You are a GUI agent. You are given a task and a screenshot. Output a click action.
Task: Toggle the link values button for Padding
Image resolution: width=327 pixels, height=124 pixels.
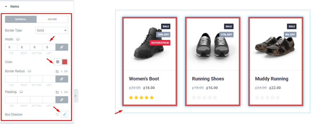pos(62,100)
